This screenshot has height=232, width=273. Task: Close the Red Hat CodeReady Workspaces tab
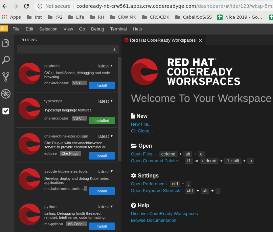(200, 40)
